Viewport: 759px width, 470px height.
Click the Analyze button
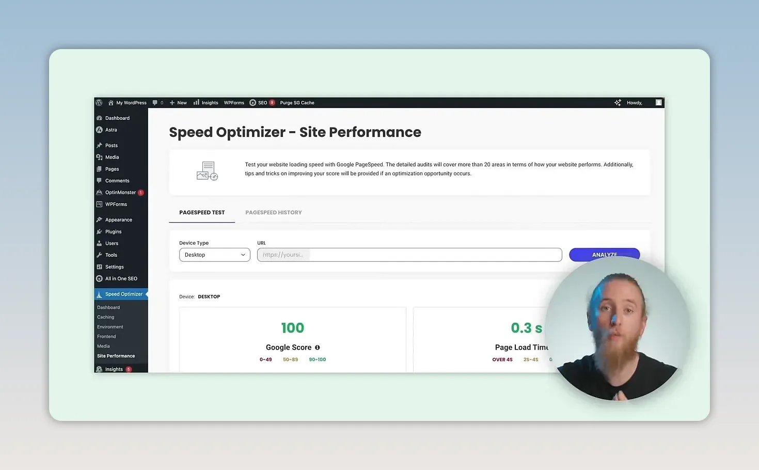click(605, 255)
